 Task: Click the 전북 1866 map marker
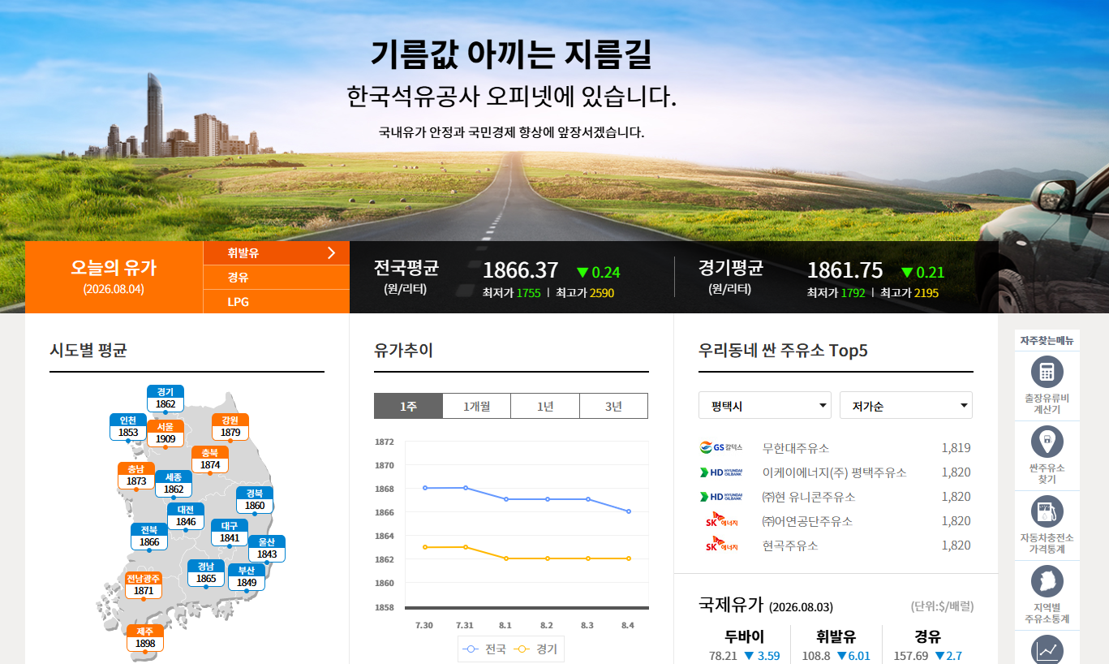tap(149, 537)
